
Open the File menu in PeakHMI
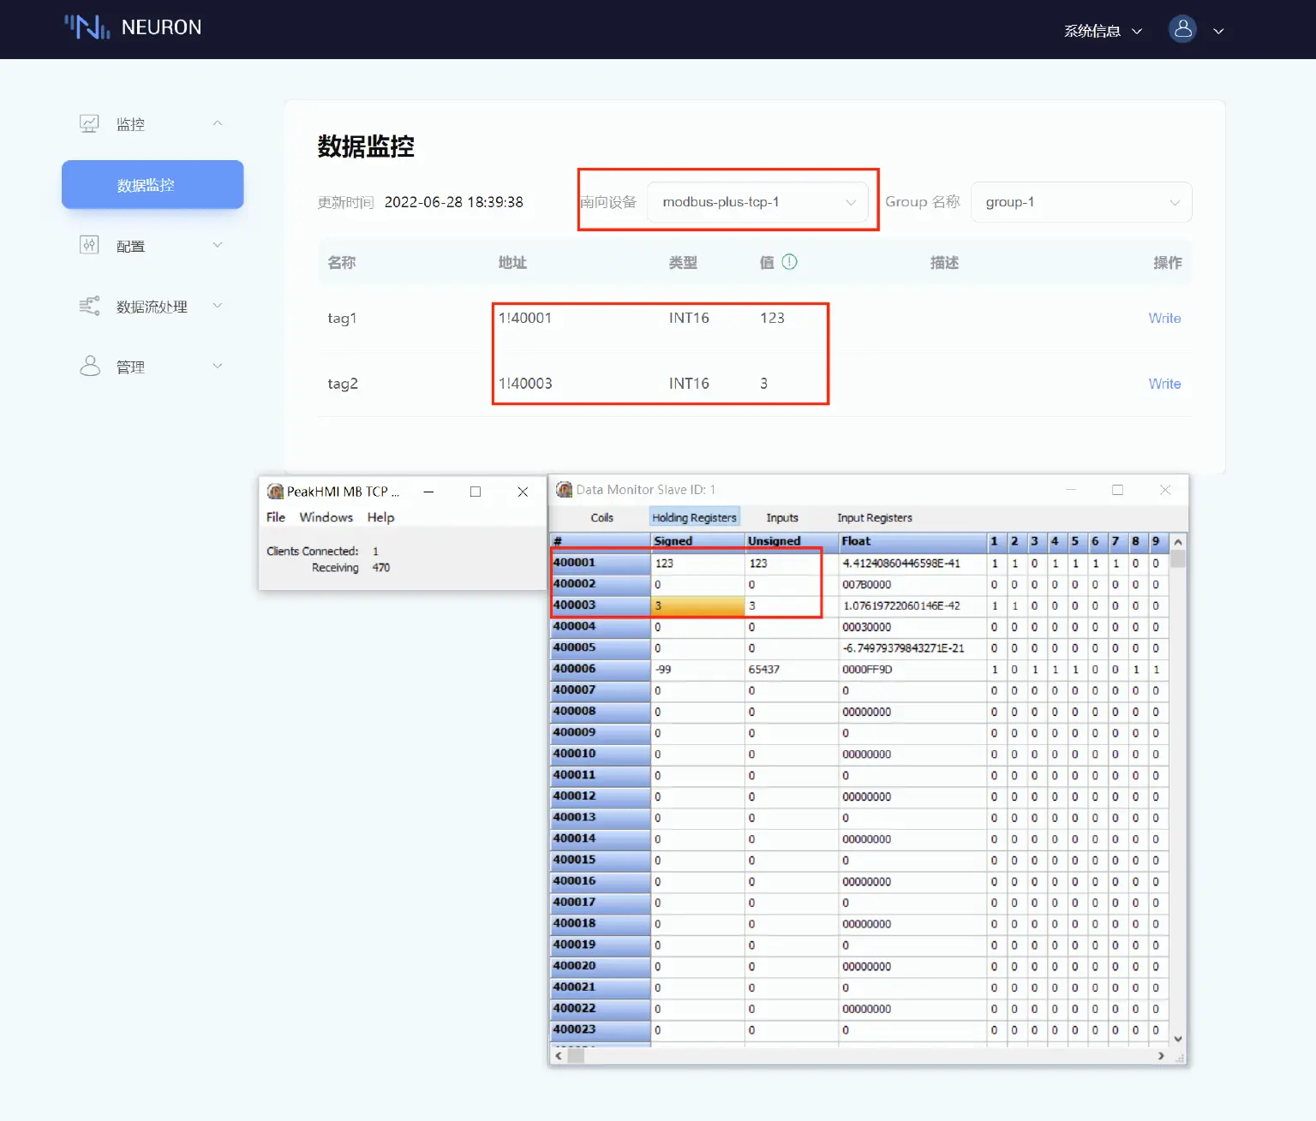tap(275, 517)
